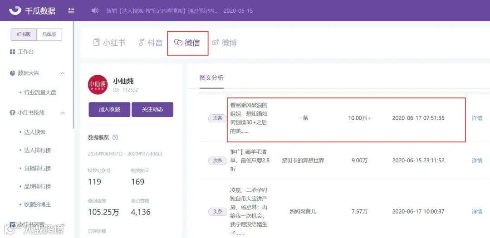Switch to 品牌版 mode
Viewport: 490px width, 238px height.
pos(49,34)
